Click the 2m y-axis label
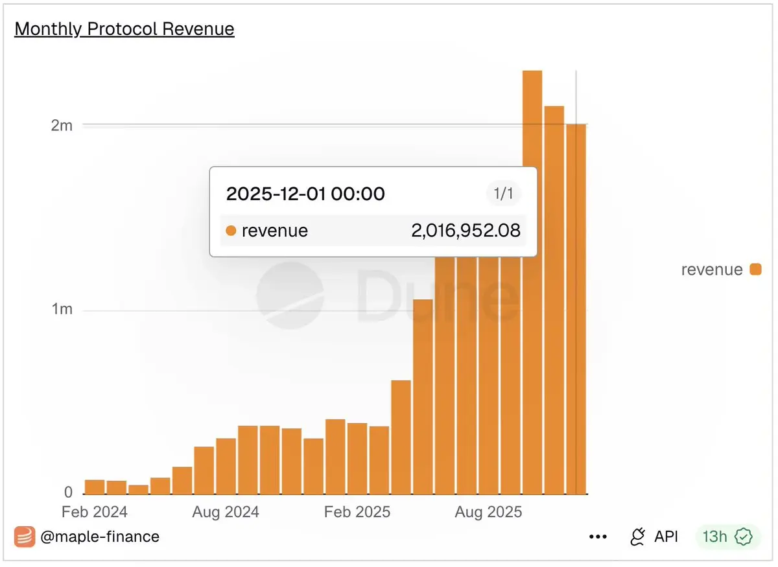 tap(62, 125)
